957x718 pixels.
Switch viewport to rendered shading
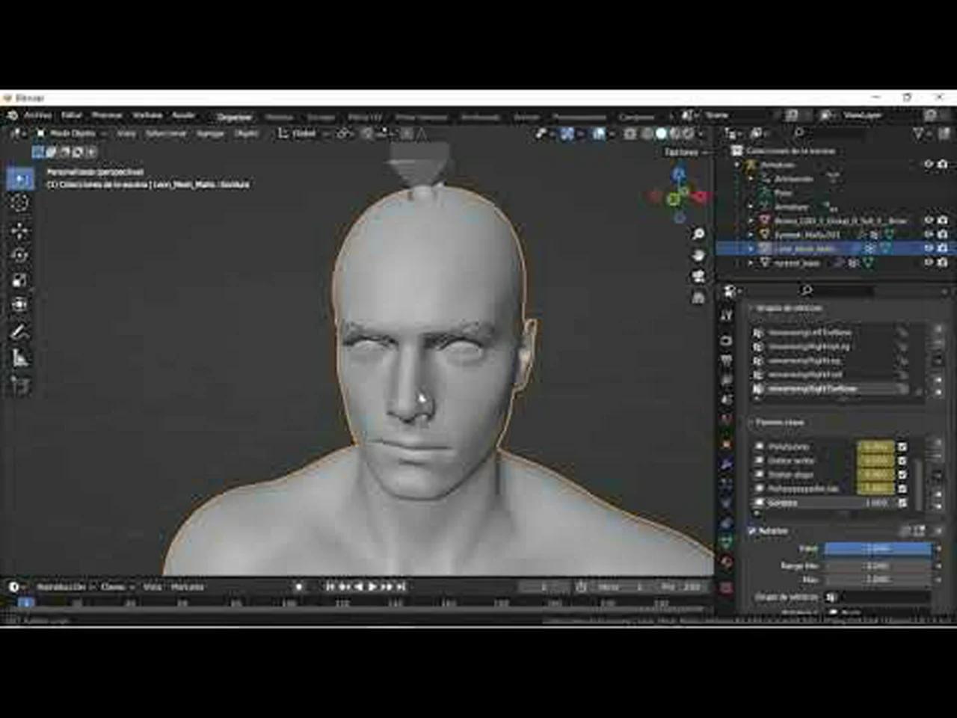click(x=689, y=134)
